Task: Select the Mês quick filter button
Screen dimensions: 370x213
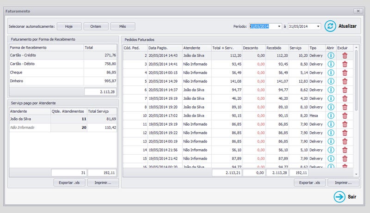Action: 122,26
